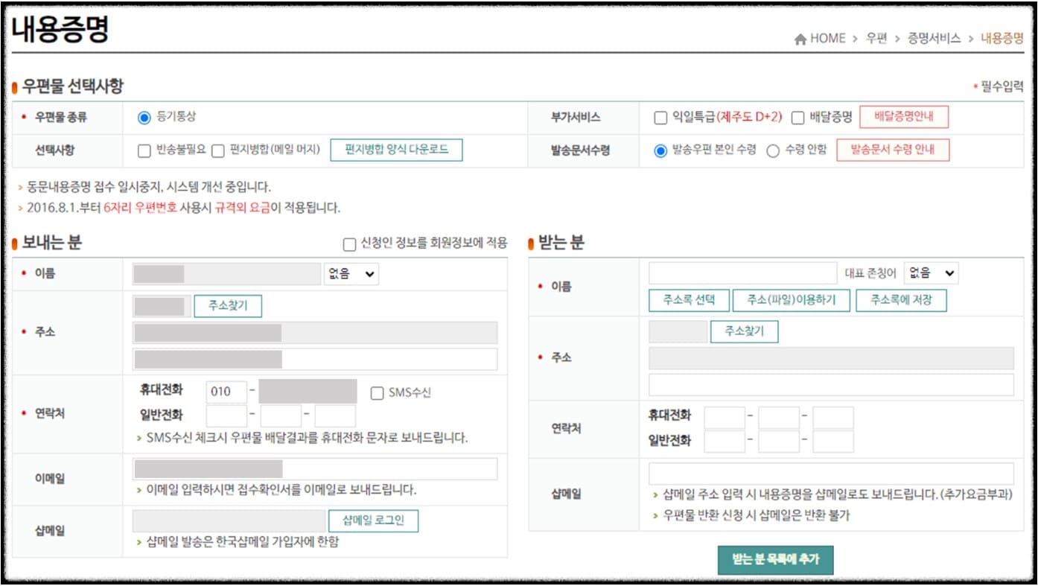Check 신청인 정보를 회원정보에 적용

[347, 243]
